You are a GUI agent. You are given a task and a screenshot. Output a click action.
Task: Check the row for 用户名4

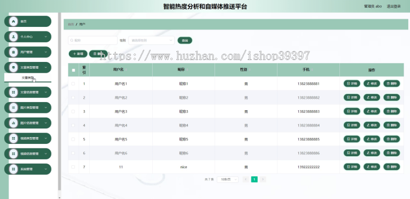coord(73,125)
